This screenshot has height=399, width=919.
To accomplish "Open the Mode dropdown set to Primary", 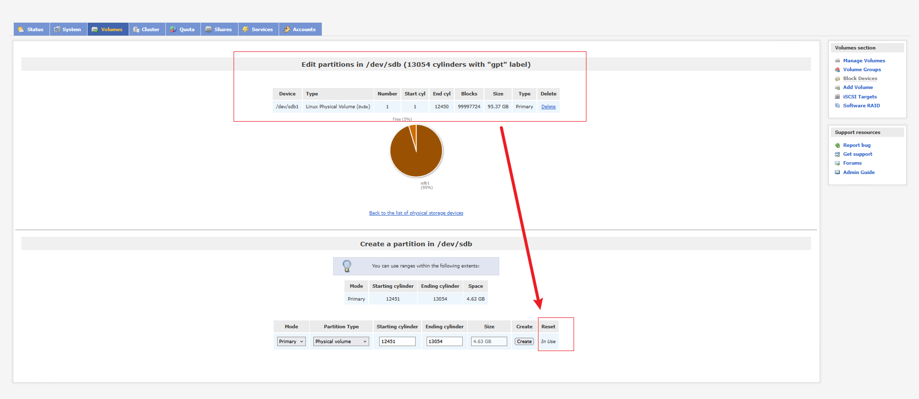I will pos(291,342).
